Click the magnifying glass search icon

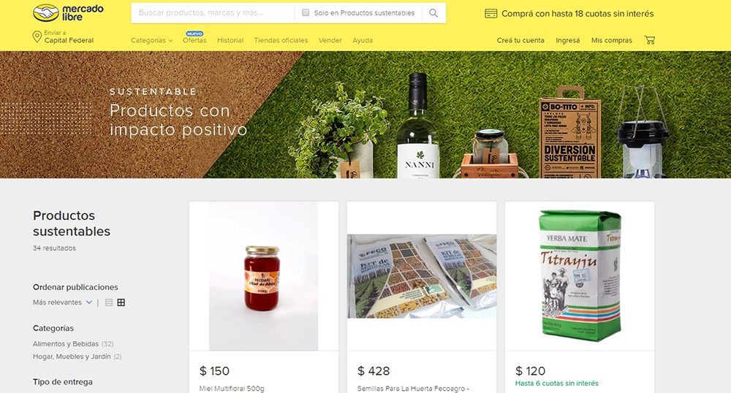(x=433, y=13)
